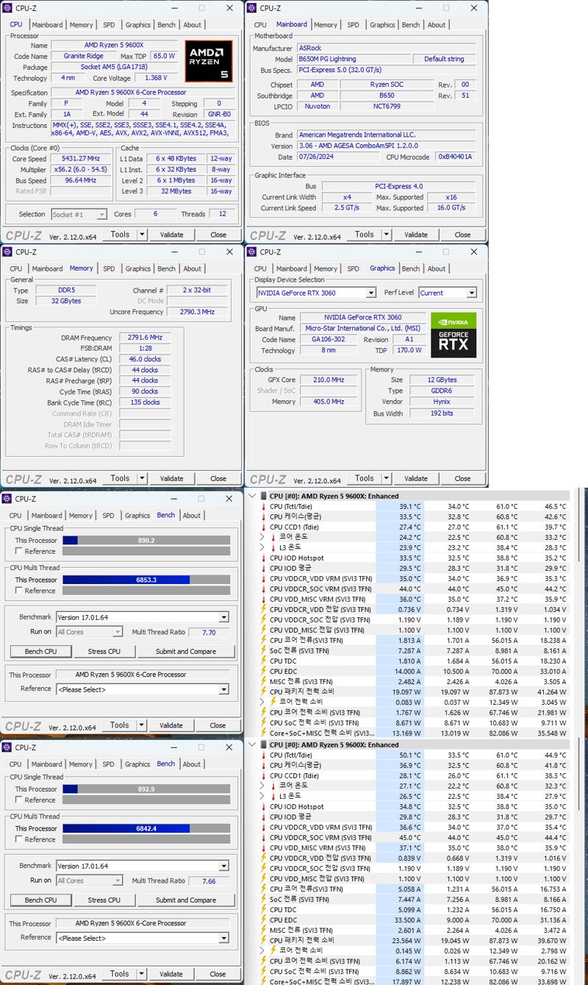This screenshot has width=588, height=985.
Task: Click the NVIDIA GeForce RTX logo
Action: coord(453,335)
